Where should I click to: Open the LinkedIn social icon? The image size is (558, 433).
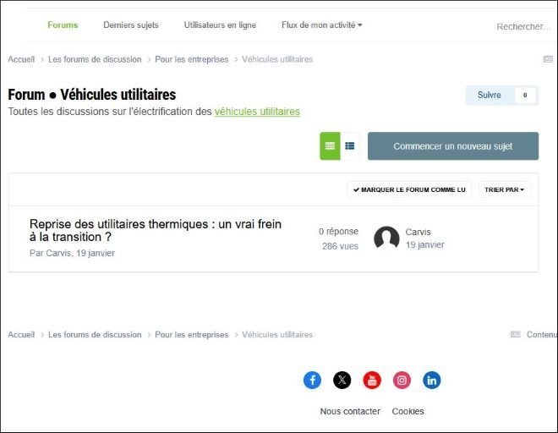(432, 381)
